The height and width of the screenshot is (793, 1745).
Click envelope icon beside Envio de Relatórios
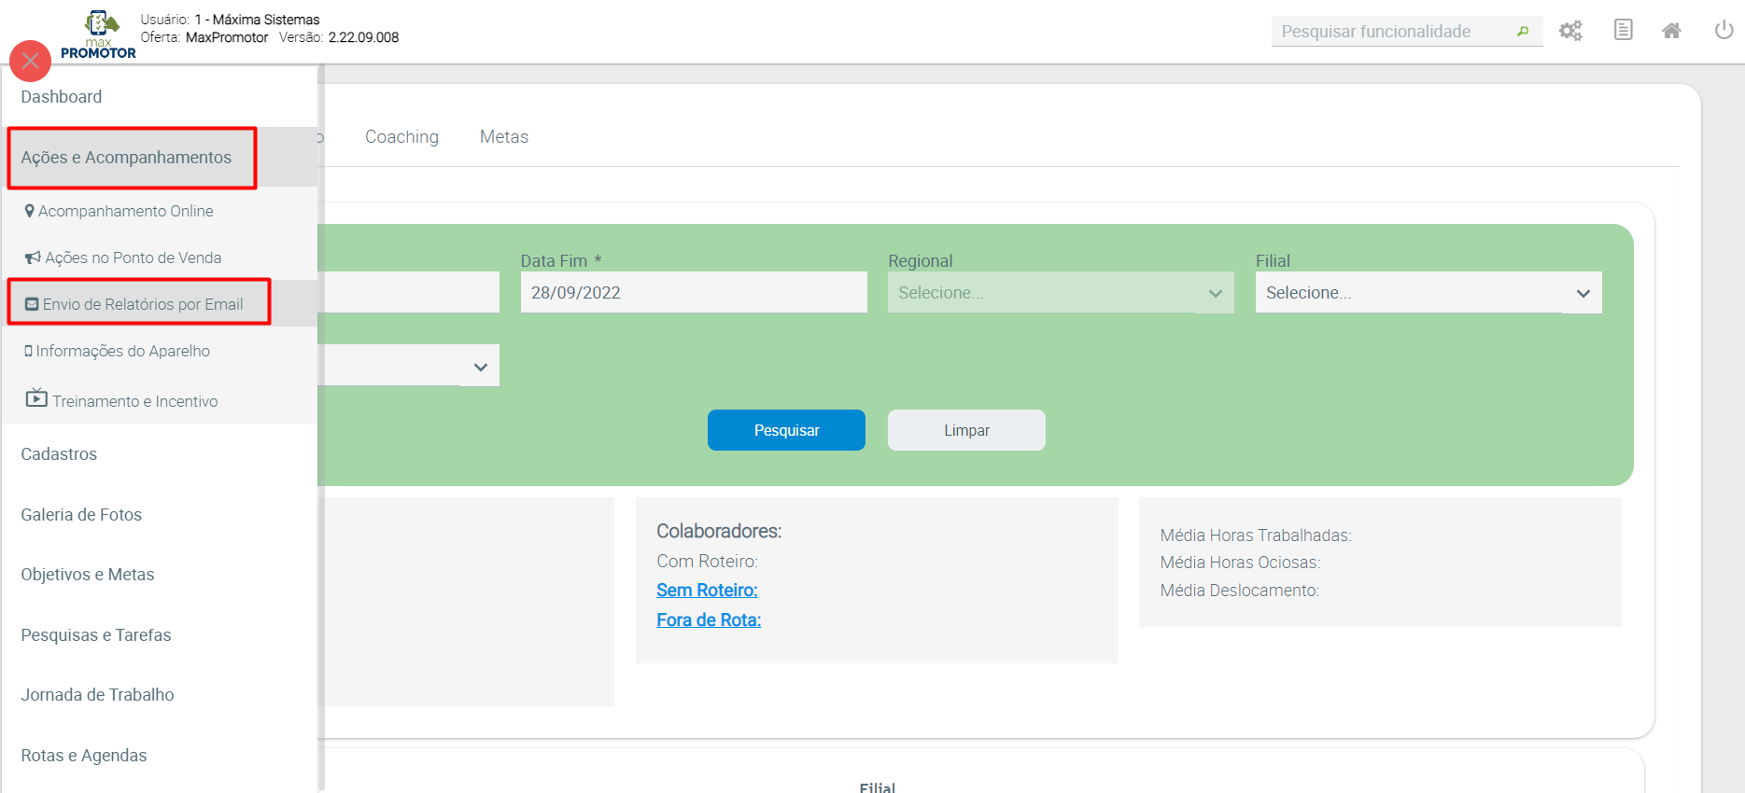[x=32, y=304]
